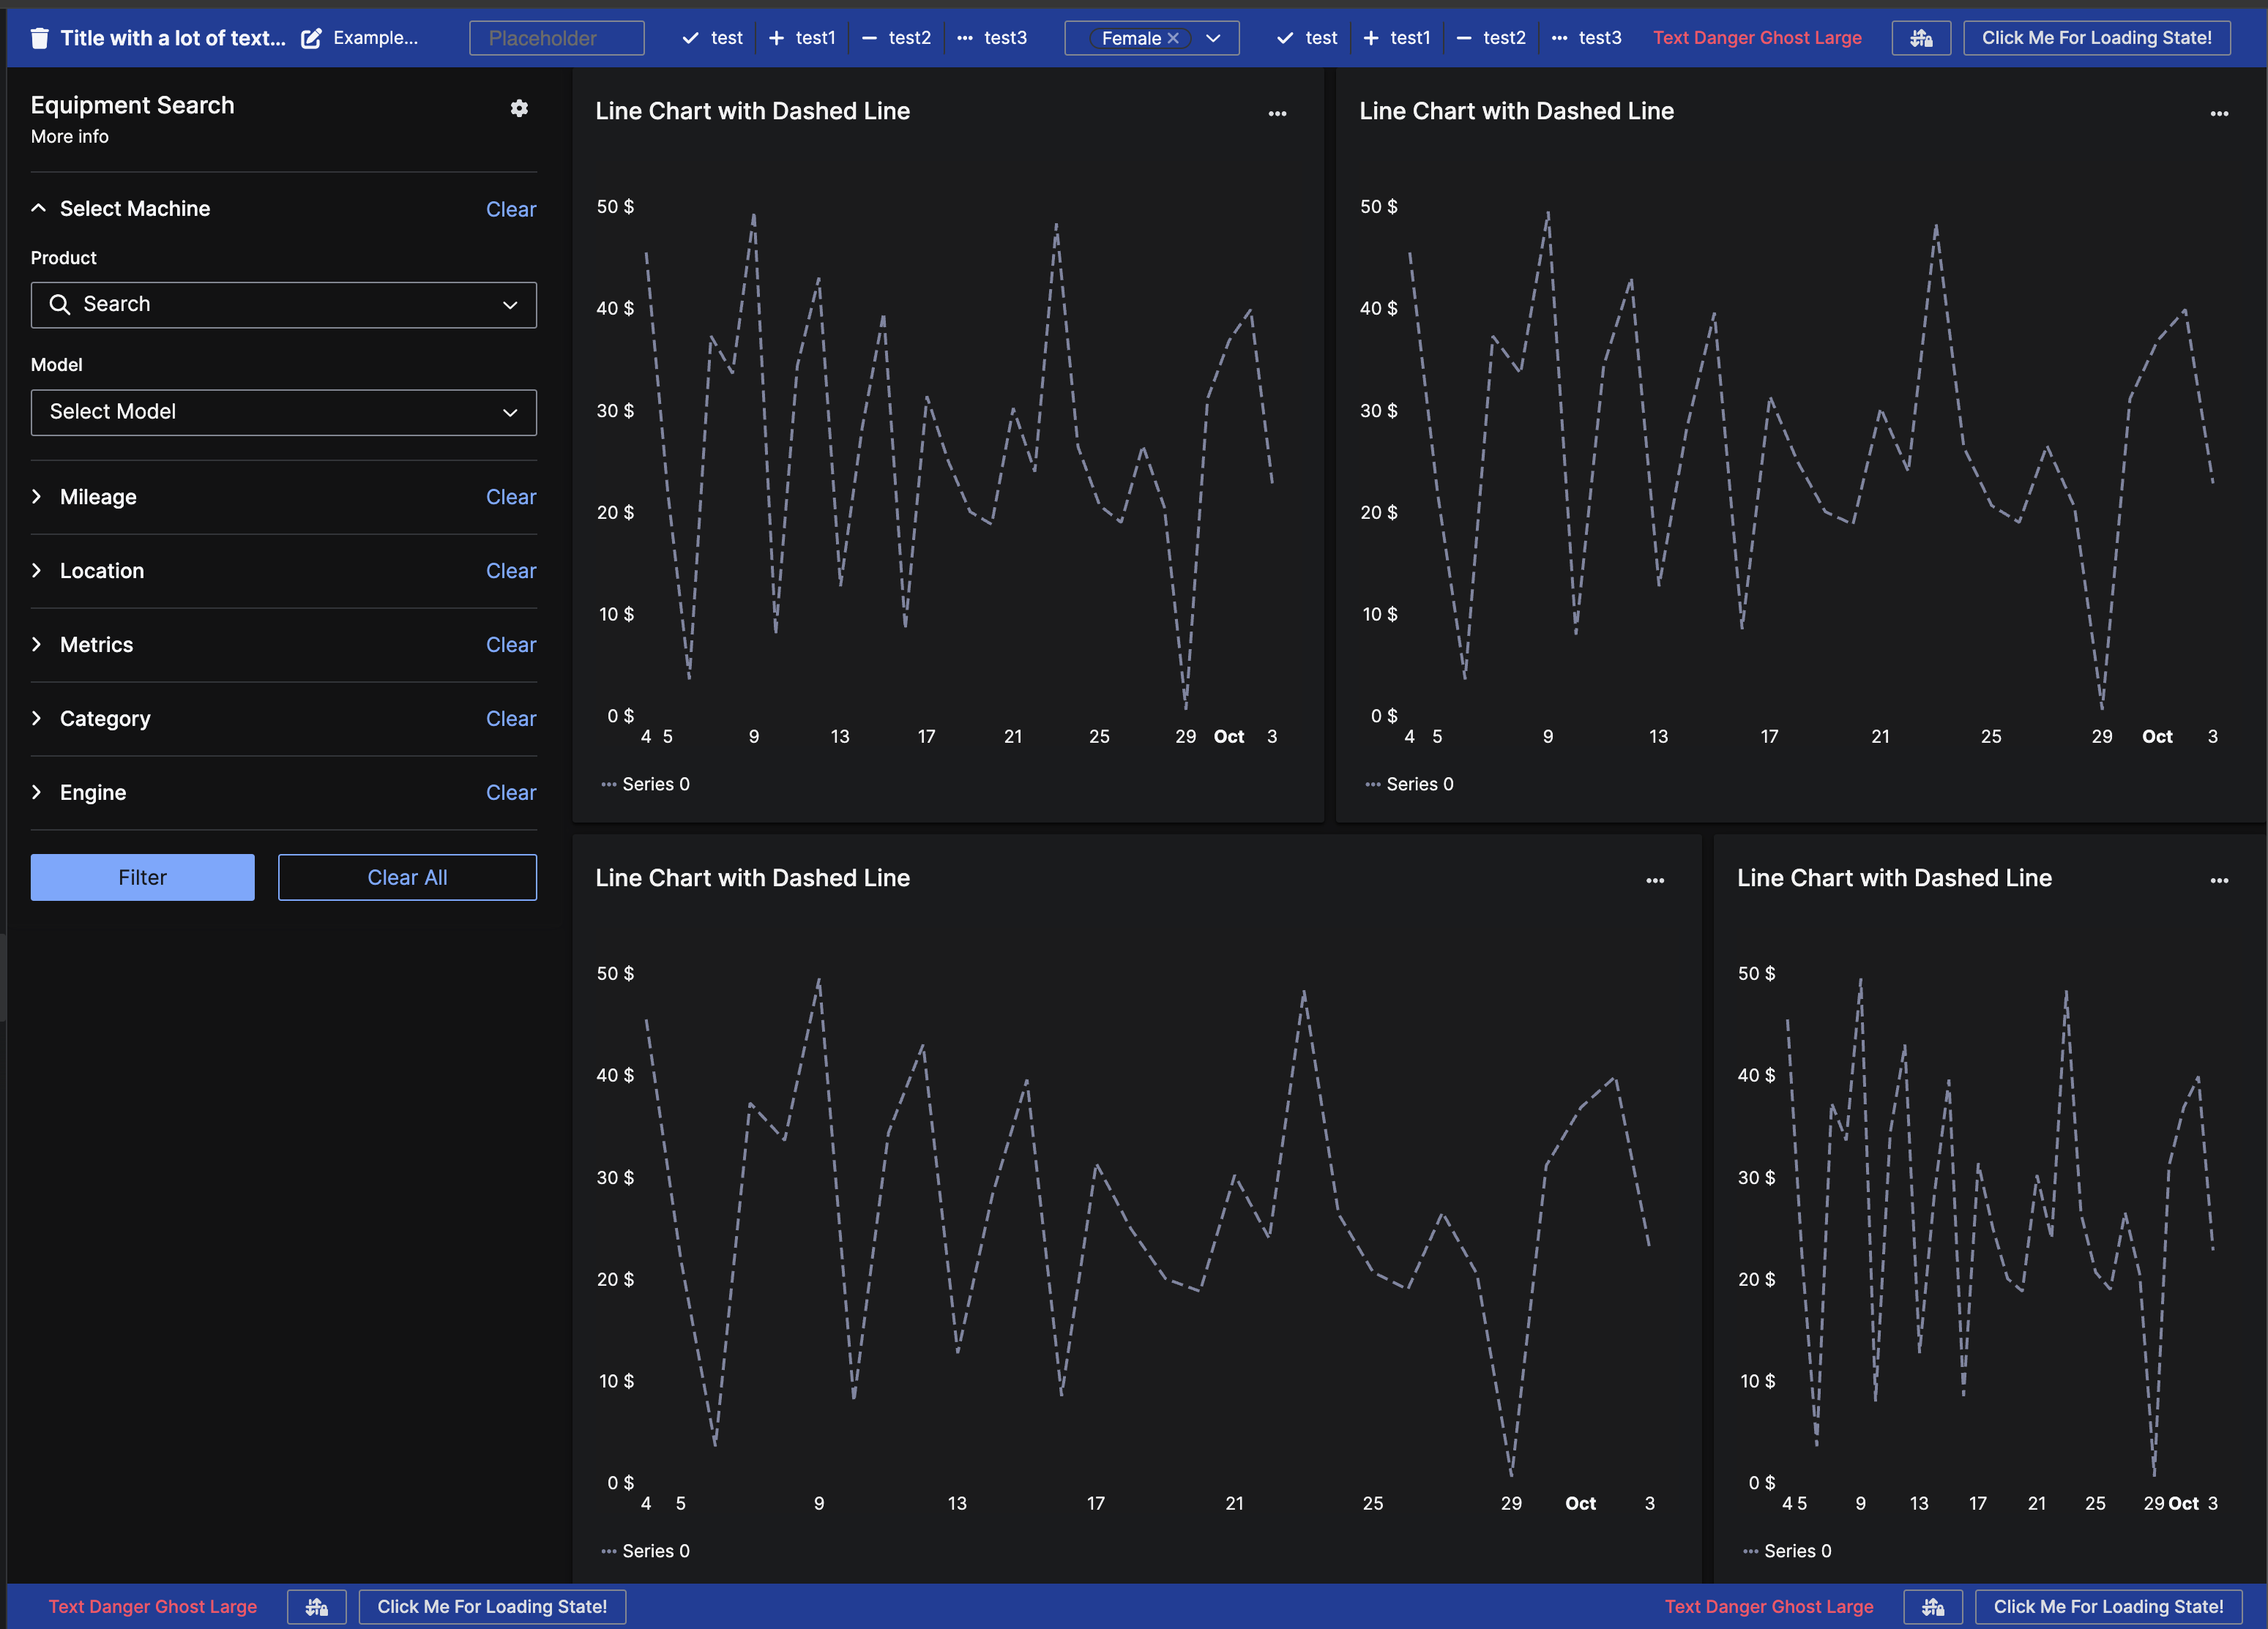Click binoculars icon button in bottom-right footer
This screenshot has height=1629, width=2268.
click(x=1932, y=1606)
